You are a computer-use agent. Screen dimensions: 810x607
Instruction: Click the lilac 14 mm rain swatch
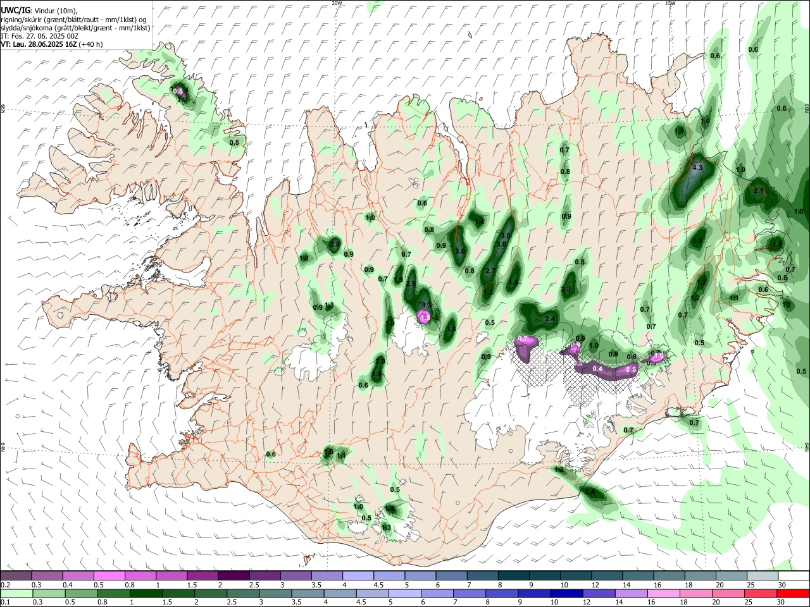(632, 593)
